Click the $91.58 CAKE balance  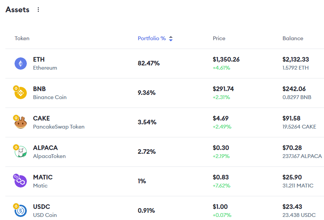coord(291,118)
